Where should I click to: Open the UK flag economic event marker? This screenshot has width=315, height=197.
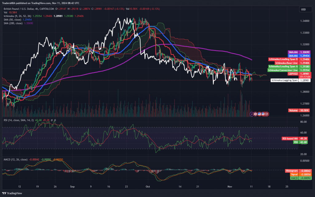(x=256, y=114)
